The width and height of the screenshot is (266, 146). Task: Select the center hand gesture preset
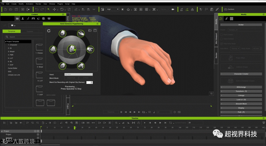72,49
